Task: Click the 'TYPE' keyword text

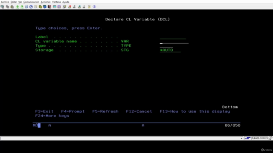Action: (126, 45)
